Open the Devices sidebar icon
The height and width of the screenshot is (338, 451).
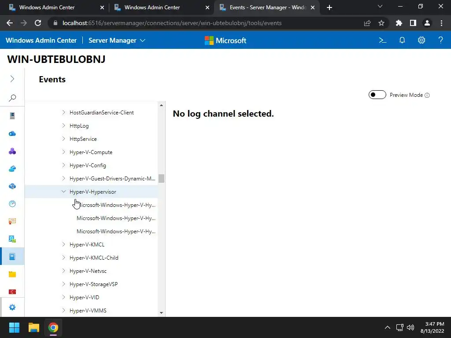coord(12,239)
